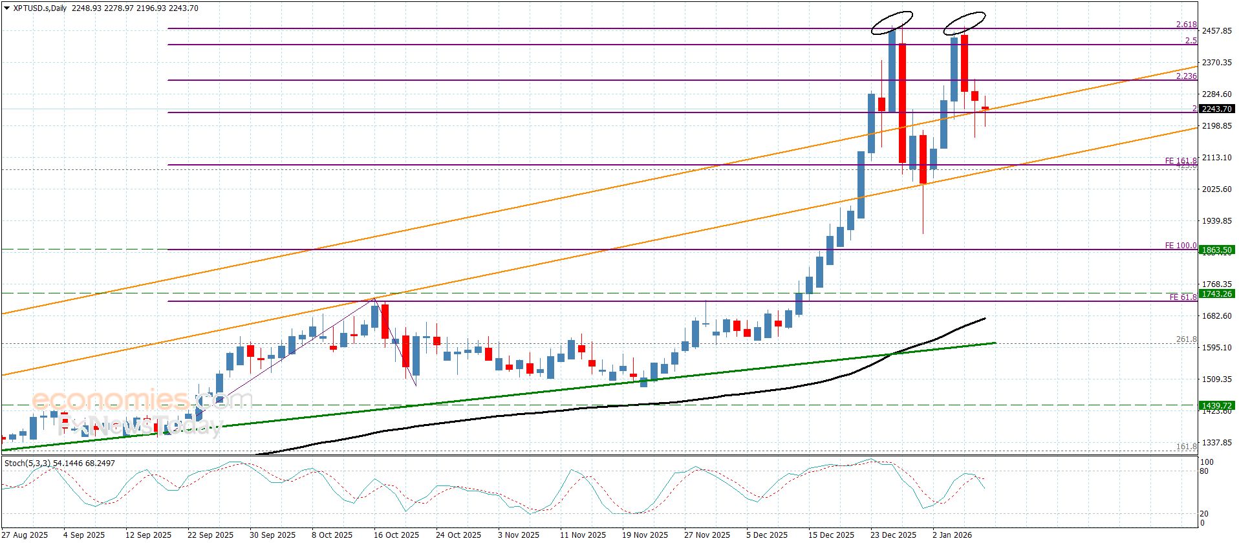Click the green 1439.72 price tag
This screenshot has width=1239, height=543.
click(x=1216, y=405)
